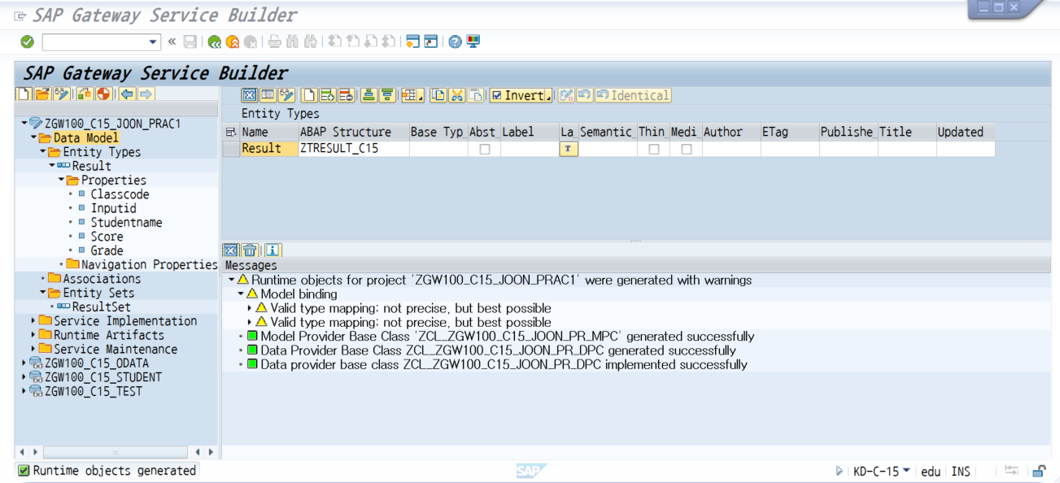Select the Classcode property
This screenshot has height=483, width=1060.
pos(120,194)
